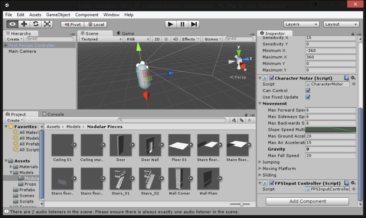Image resolution: width=366 pixels, height=218 pixels.
Task: Open the Layout dropdown
Action: point(341,24)
